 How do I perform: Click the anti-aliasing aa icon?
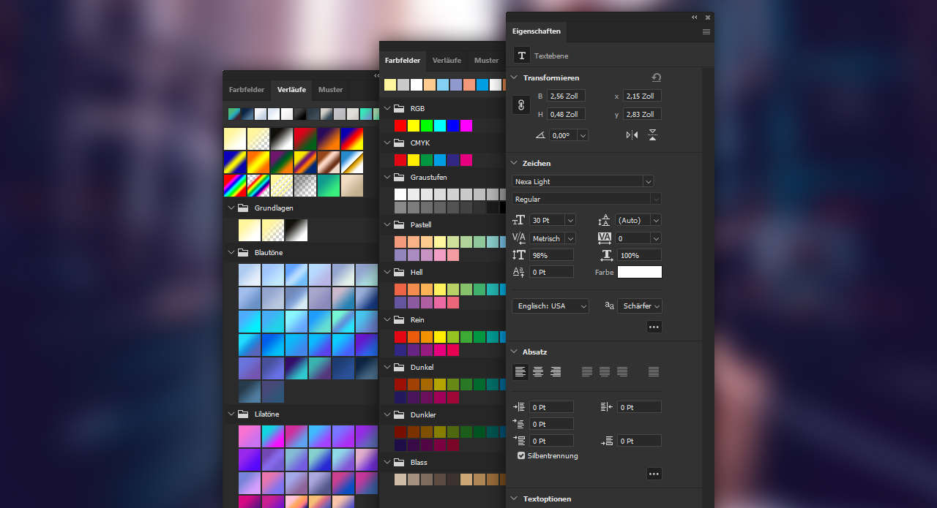tap(609, 306)
